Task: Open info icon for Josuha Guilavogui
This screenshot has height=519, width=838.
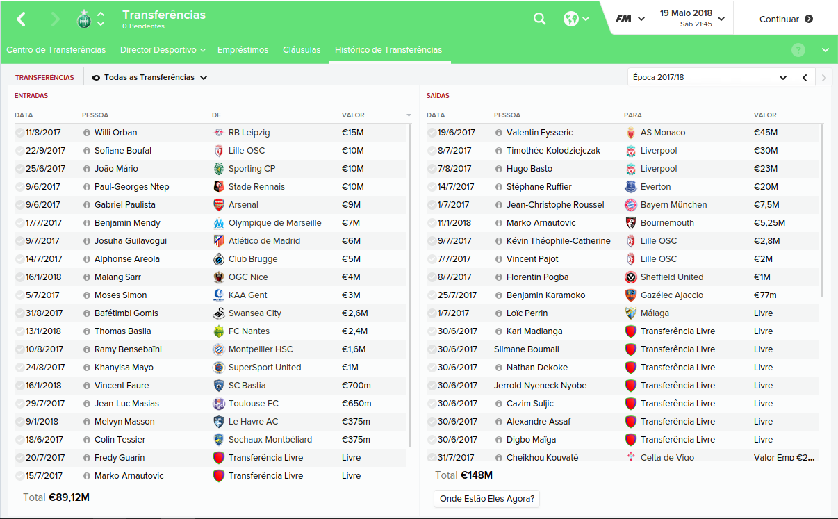Action: [x=87, y=240]
